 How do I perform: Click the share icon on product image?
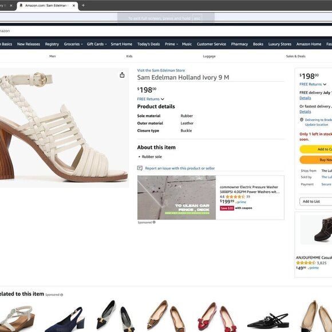pos(122,75)
